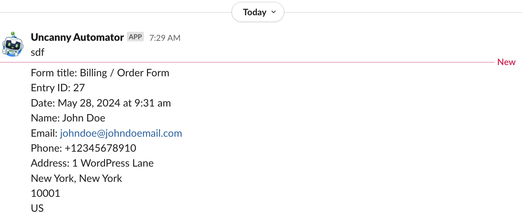Click the Address 1 WordPress Lane line
522x218 pixels.
(92, 163)
